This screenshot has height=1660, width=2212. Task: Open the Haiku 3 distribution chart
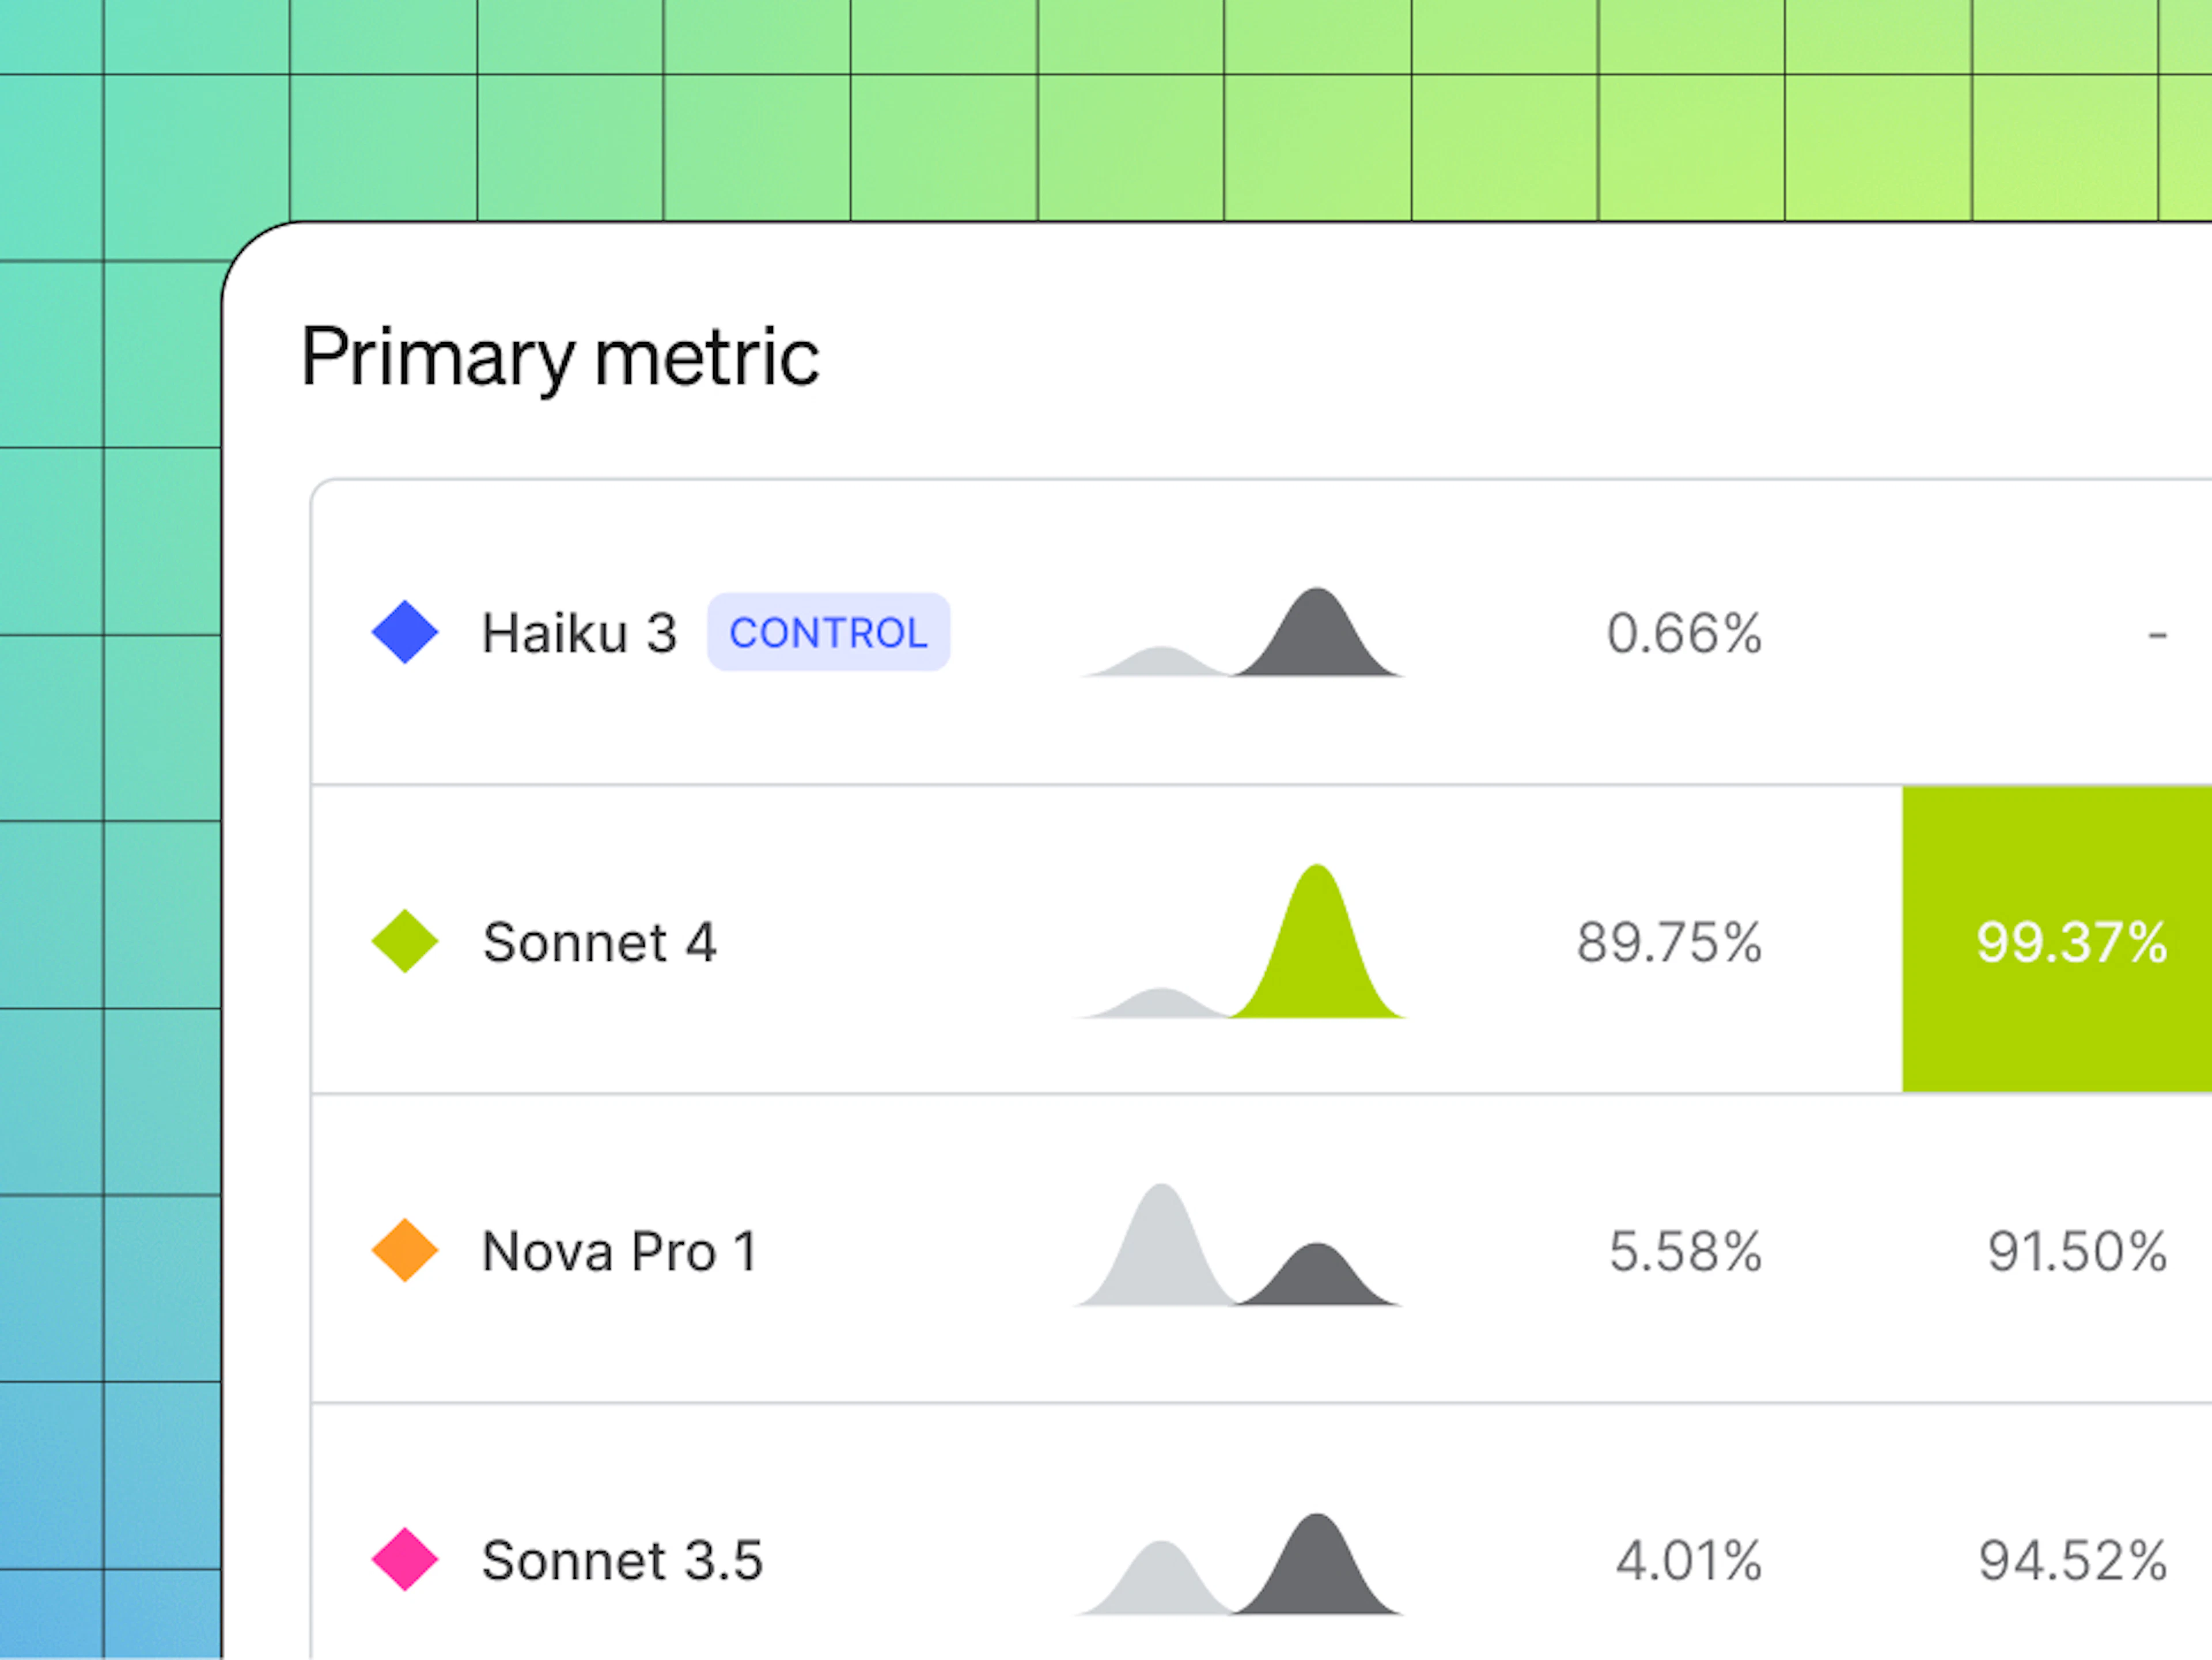[1241, 632]
